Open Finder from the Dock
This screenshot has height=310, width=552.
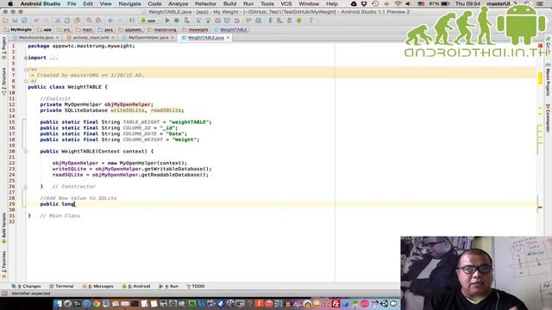coord(58,304)
